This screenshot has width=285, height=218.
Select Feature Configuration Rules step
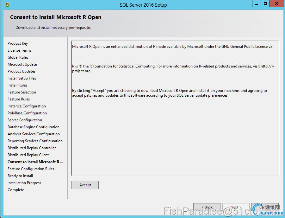pos(31,169)
